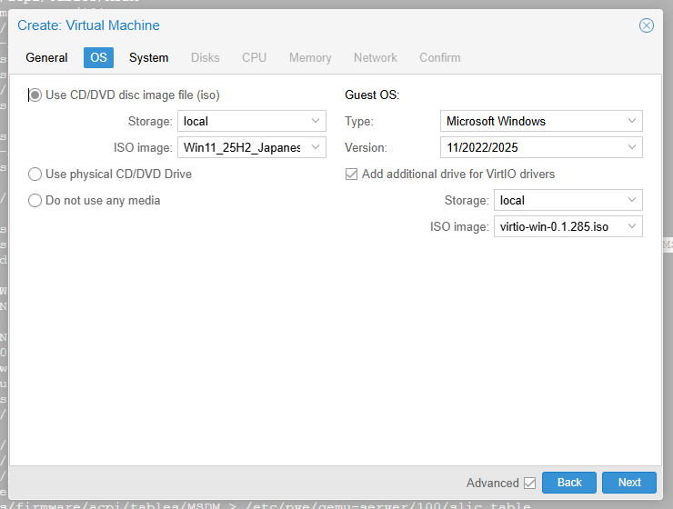
Task: Choose 'Do not use any media'
Action: (35, 200)
